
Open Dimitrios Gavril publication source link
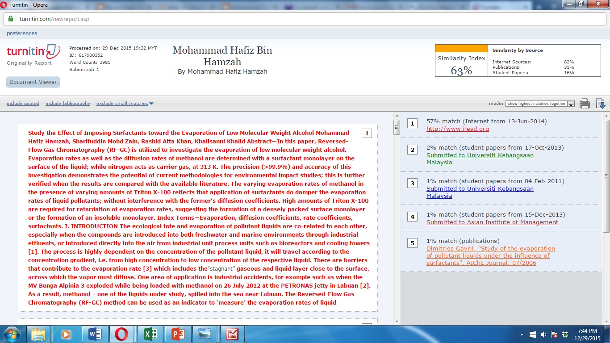[491, 256]
